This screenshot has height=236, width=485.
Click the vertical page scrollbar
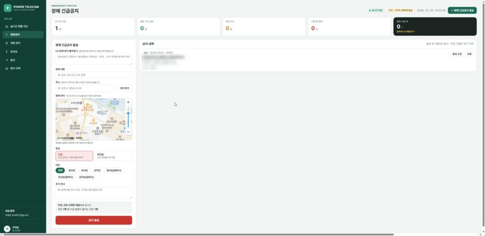[x=484, y=114]
